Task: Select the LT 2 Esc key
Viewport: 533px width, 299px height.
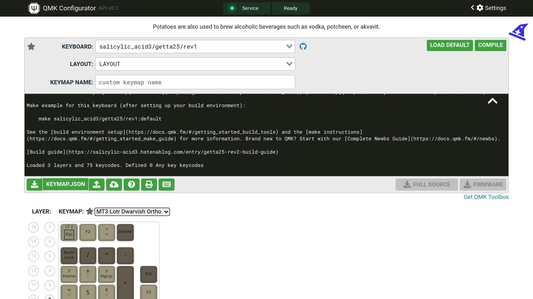Action: coord(69,232)
